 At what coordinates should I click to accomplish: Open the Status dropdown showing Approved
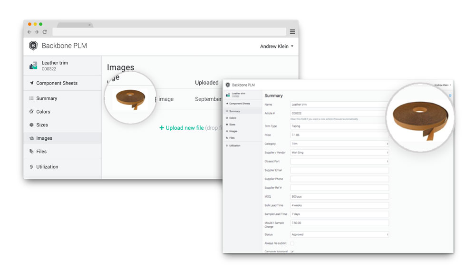click(x=339, y=234)
